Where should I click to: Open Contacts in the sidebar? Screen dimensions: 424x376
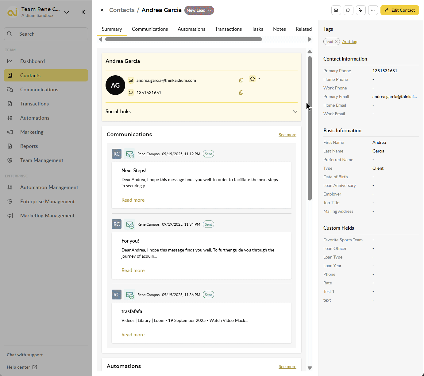[x=46, y=75]
